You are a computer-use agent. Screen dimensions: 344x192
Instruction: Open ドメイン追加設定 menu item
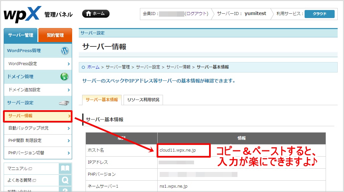point(38,90)
